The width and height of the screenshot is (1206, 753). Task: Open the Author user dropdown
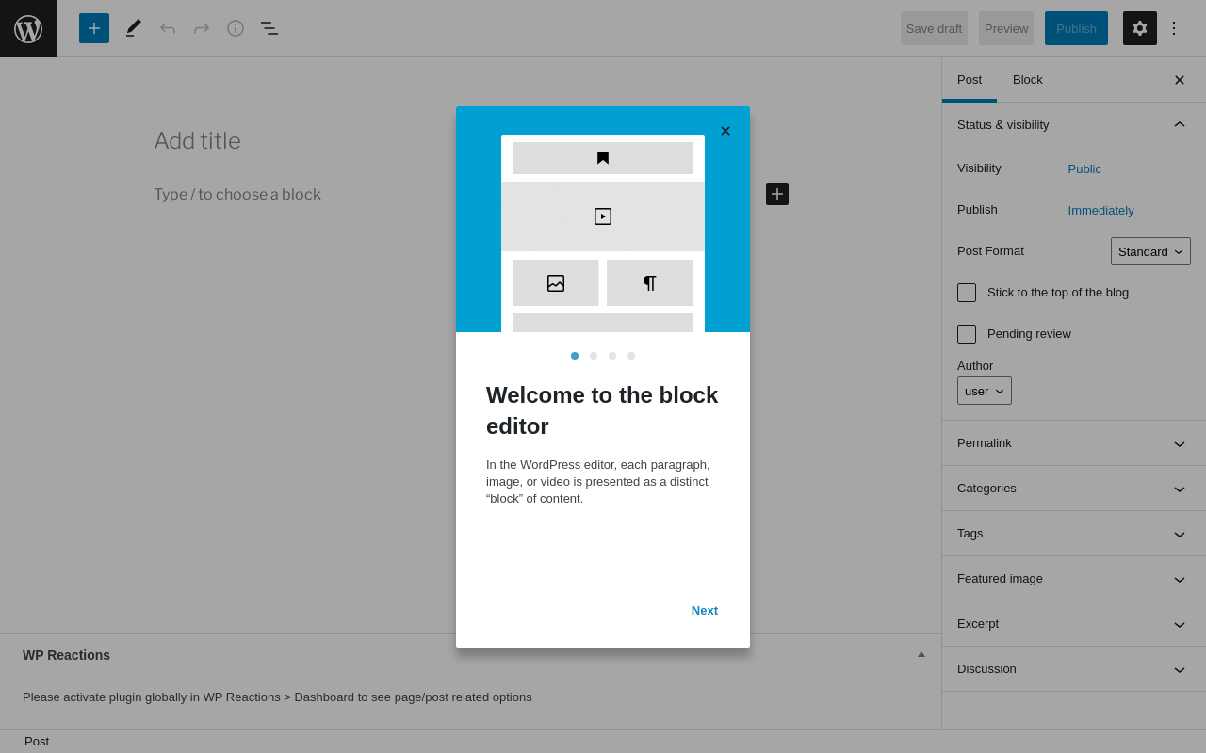click(985, 391)
